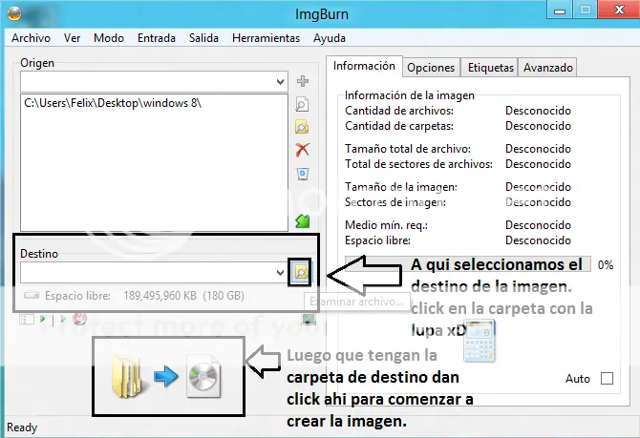Toggle the Auto checkbox
Screen dimensions: 640x438
click(x=607, y=379)
